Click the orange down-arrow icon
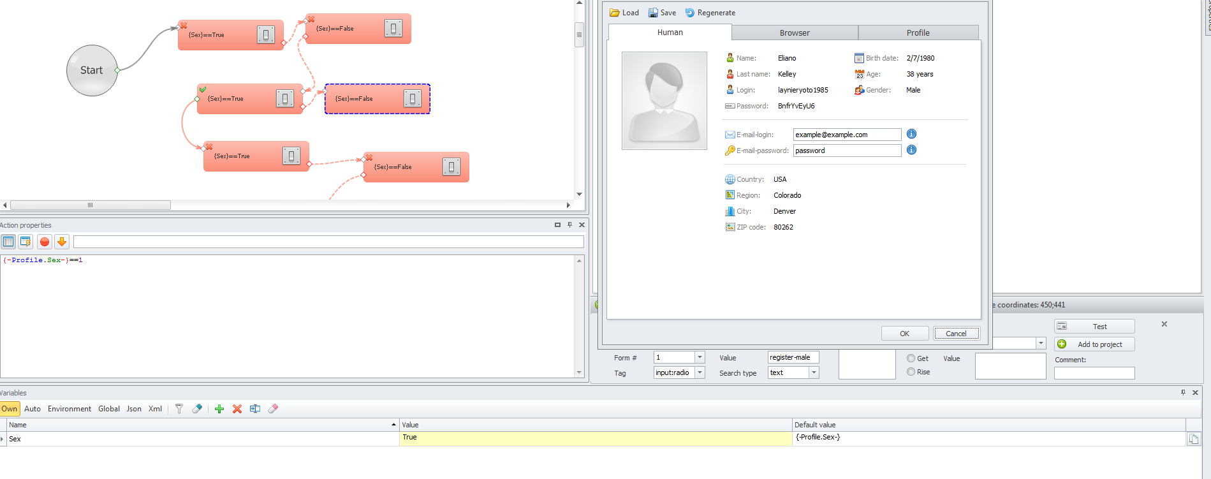Image resolution: width=1211 pixels, height=479 pixels. coord(62,242)
